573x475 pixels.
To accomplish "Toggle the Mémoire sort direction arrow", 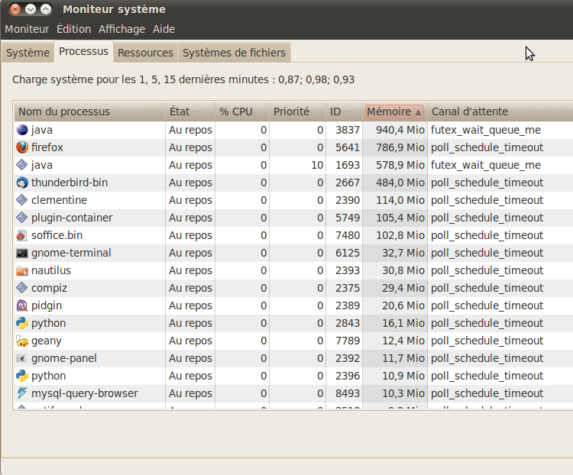I will 418,112.
